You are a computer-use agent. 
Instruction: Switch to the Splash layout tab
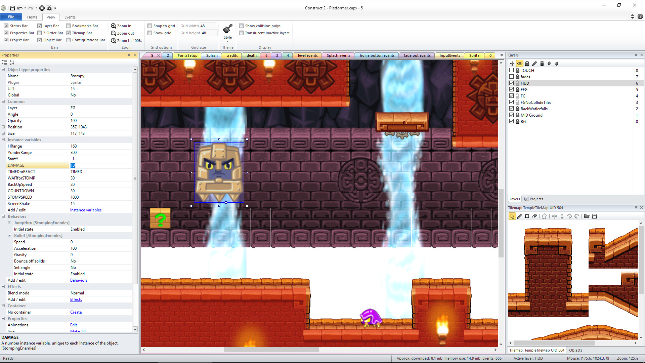pos(211,55)
